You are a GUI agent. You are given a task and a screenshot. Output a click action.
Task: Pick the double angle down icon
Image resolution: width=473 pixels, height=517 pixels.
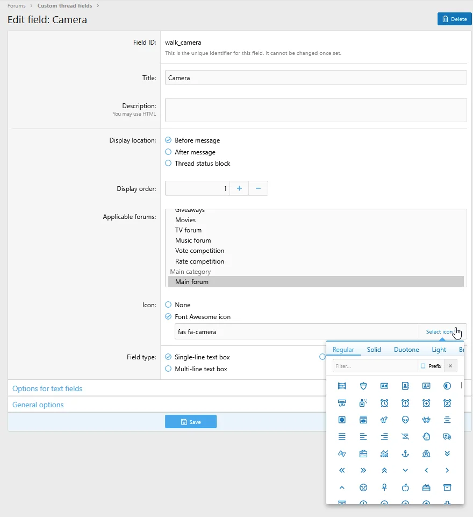447,454
